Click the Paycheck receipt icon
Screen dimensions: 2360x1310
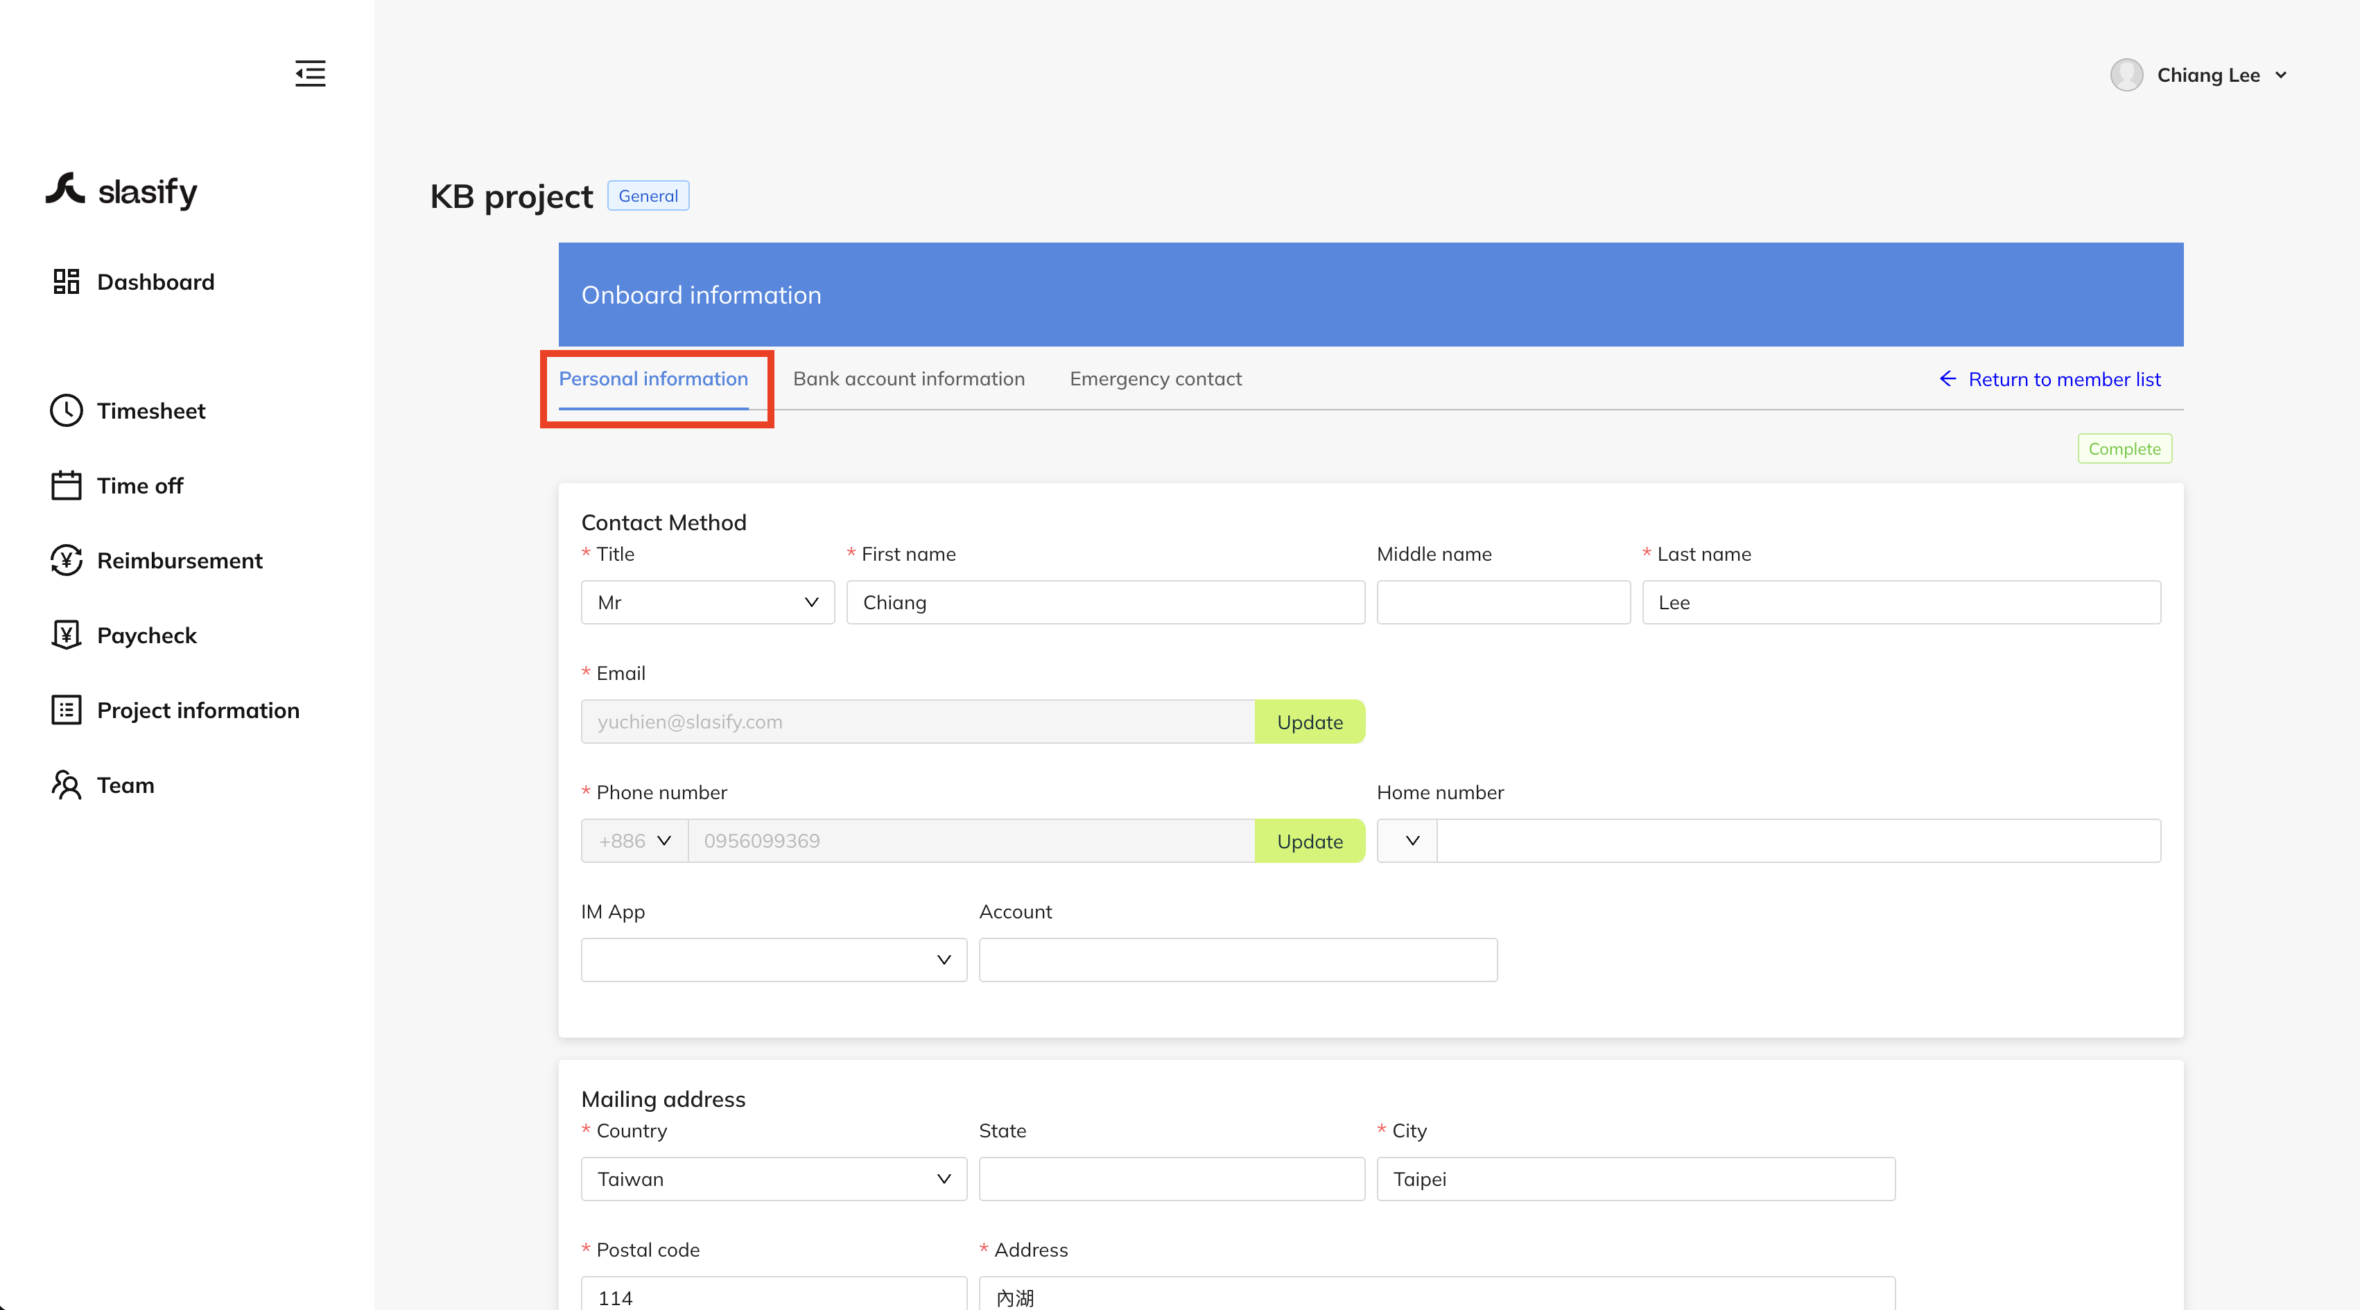66,635
